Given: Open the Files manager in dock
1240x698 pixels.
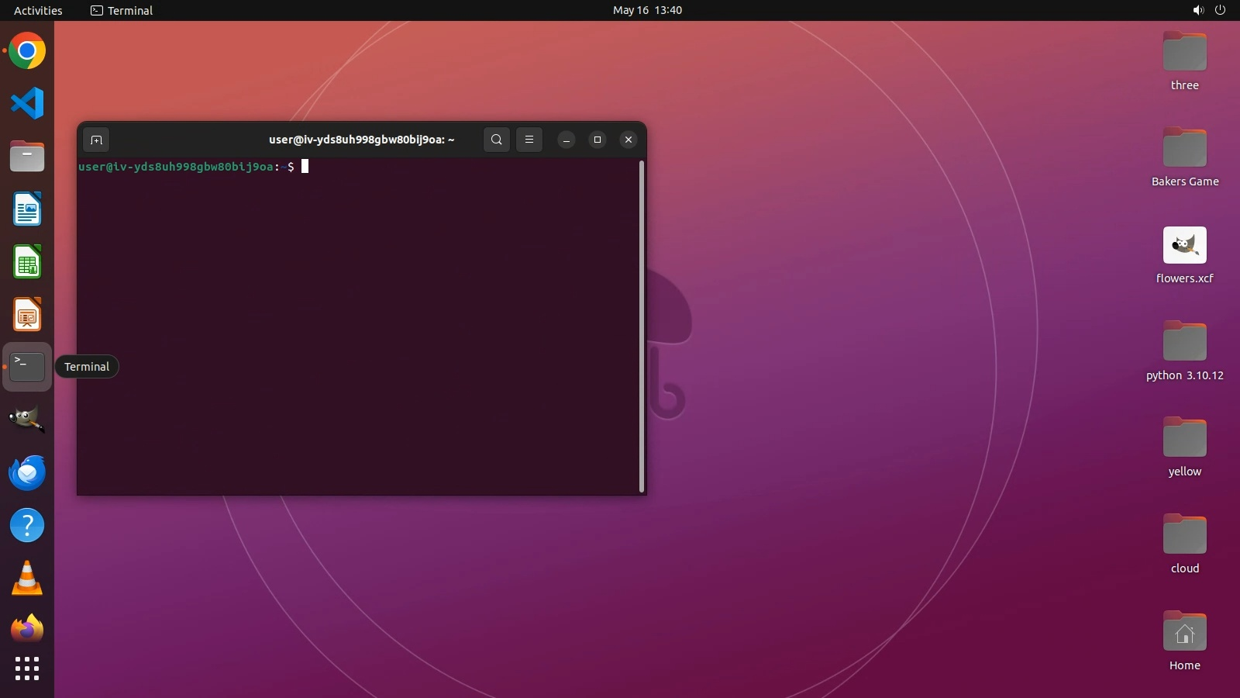Looking at the screenshot, I should (27, 157).
